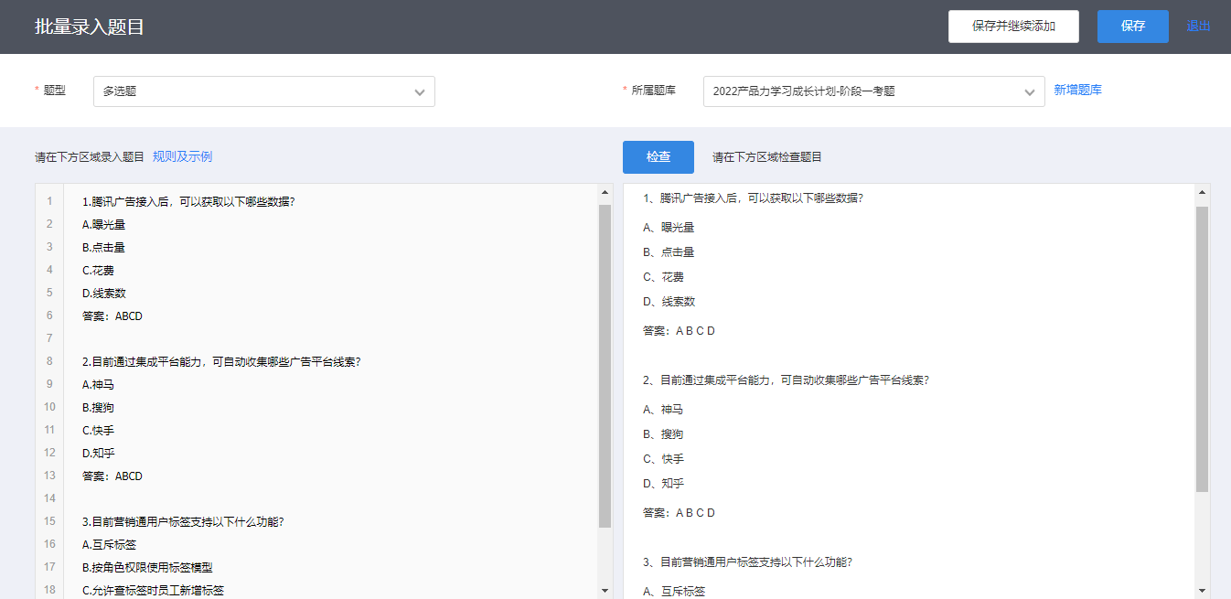Image resolution: width=1231 pixels, height=599 pixels.
Task: Click the 新增题库 link
Action: pos(1078,91)
